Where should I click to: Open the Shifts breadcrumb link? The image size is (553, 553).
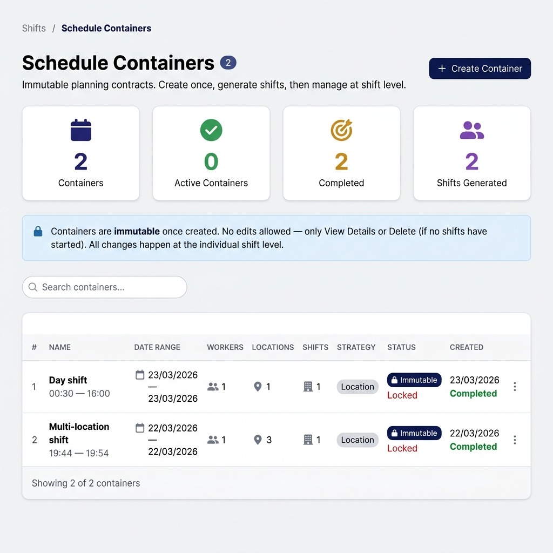pos(33,28)
